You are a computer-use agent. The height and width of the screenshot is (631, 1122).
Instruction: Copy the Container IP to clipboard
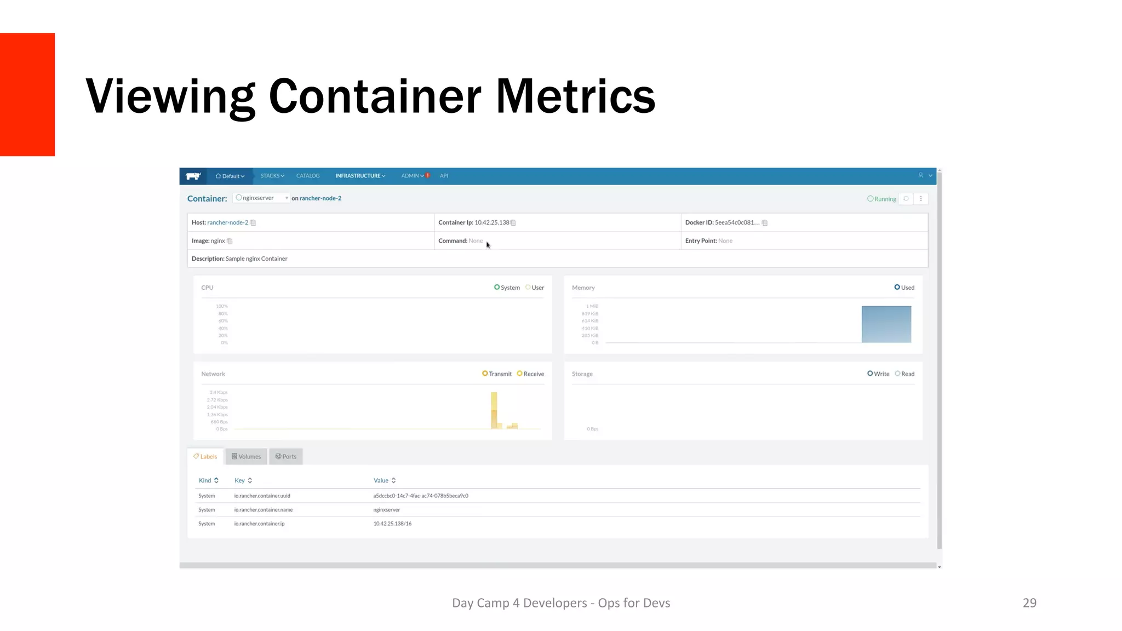pyautogui.click(x=513, y=222)
